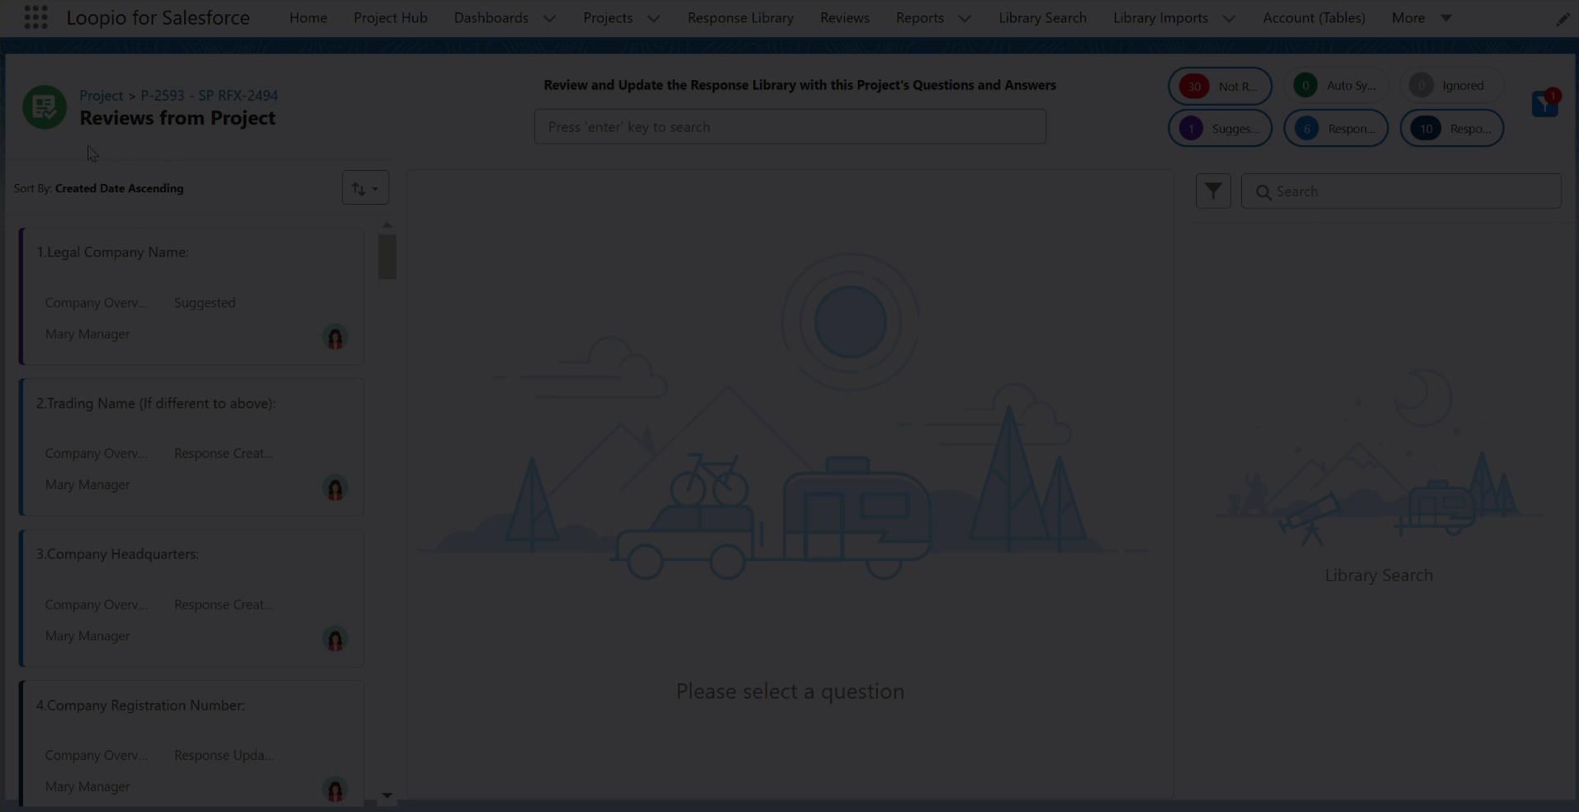
Task: Open the Account (Tables) tab
Action: coord(1314,17)
